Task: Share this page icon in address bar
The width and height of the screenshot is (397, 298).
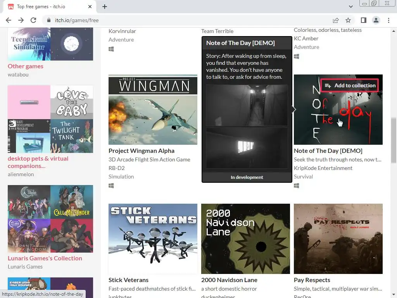Action: coord(336,20)
